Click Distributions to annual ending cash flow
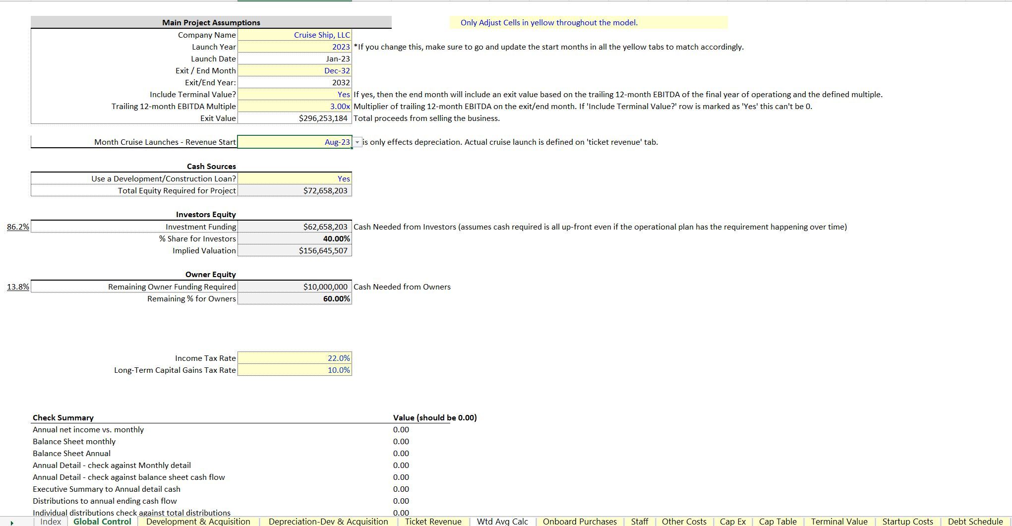 (105, 501)
